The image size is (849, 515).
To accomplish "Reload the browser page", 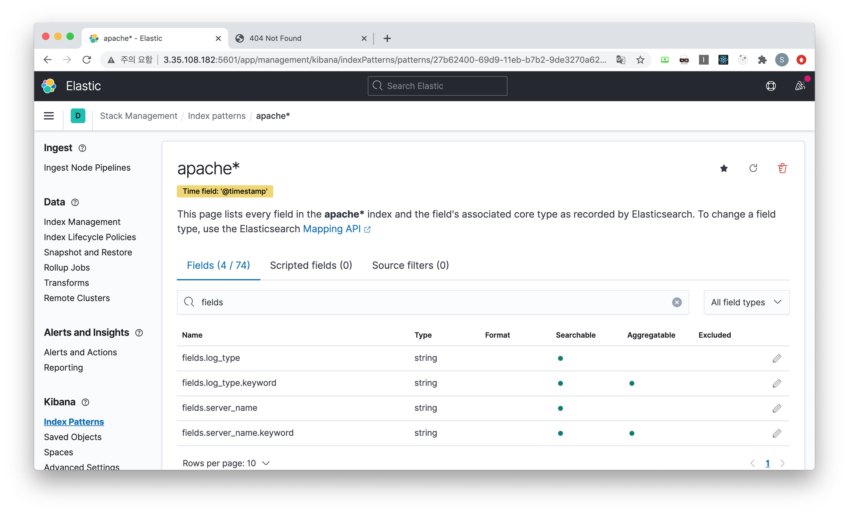I will pos(87,60).
